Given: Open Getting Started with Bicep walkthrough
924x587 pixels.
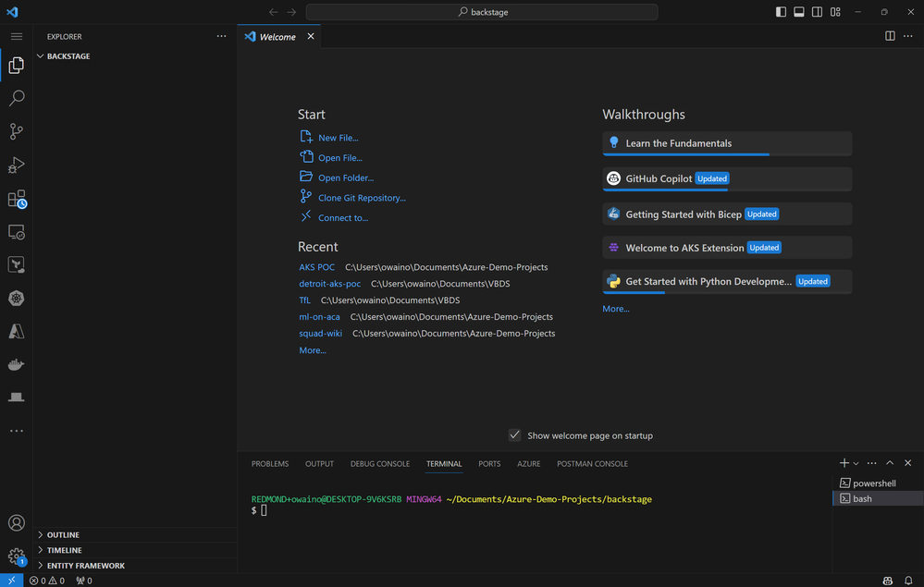Looking at the screenshot, I should coord(727,214).
